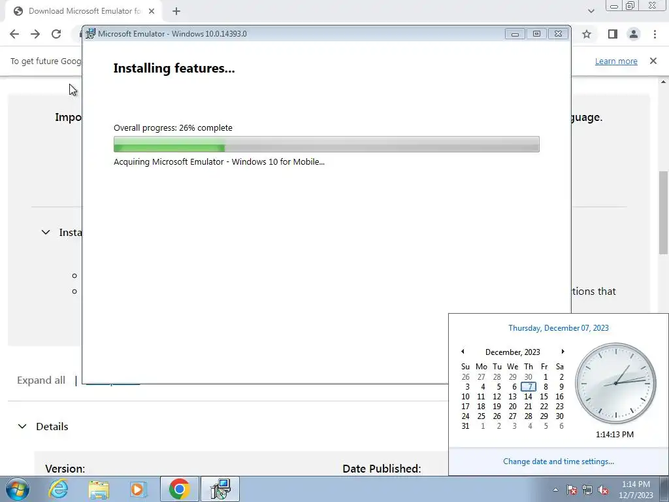The width and height of the screenshot is (669, 502).
Task: Dismiss the Chrome update notification bar
Action: 653,61
